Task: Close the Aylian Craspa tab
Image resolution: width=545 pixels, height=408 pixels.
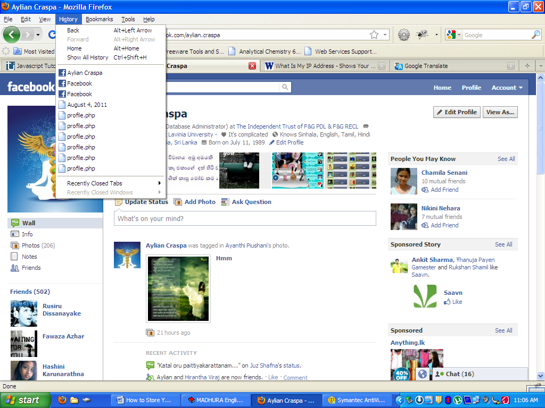Action: [252, 66]
